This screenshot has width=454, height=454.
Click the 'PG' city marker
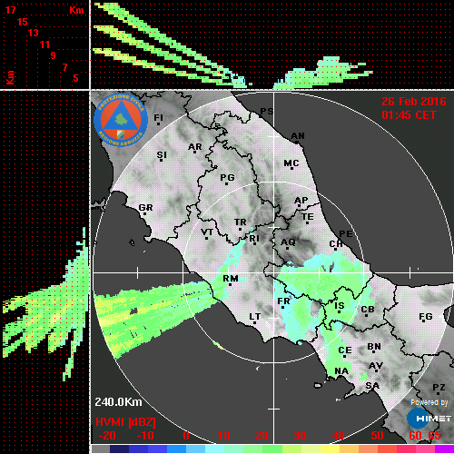pos(227,177)
